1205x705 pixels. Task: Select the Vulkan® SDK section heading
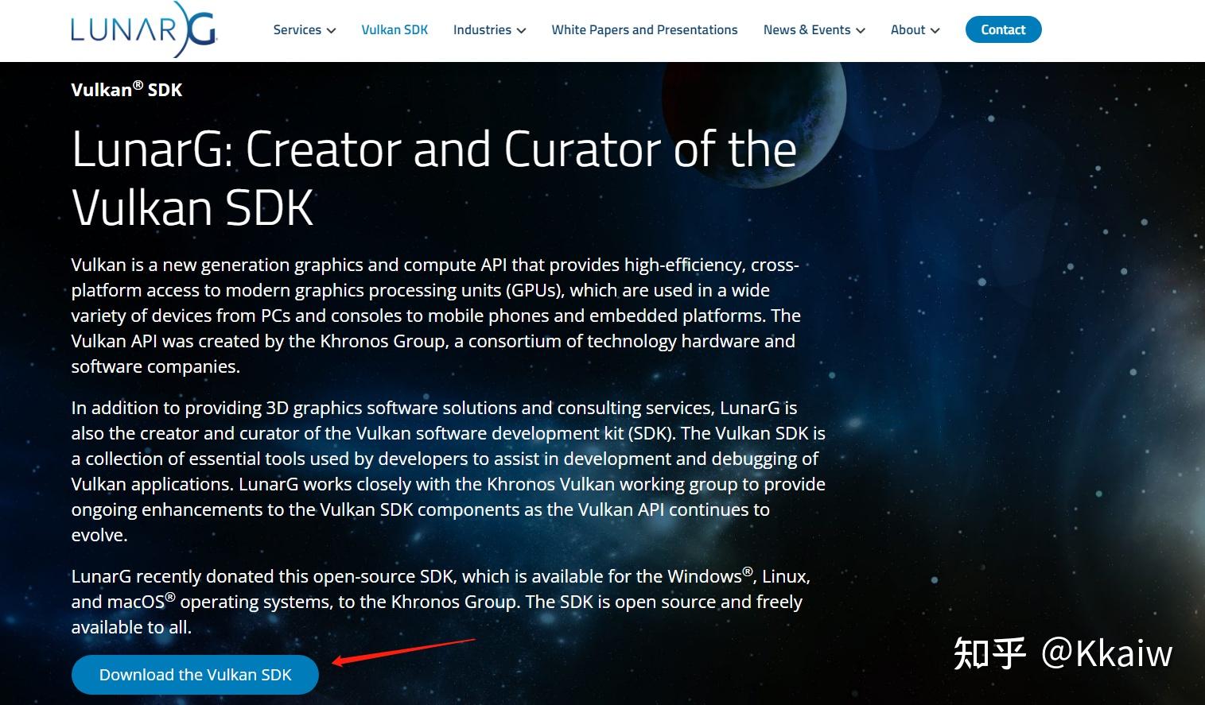click(x=126, y=89)
